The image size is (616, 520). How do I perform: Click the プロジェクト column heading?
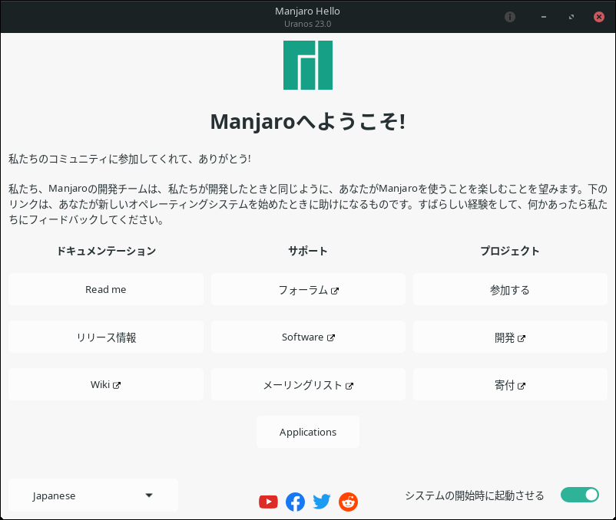(x=510, y=251)
